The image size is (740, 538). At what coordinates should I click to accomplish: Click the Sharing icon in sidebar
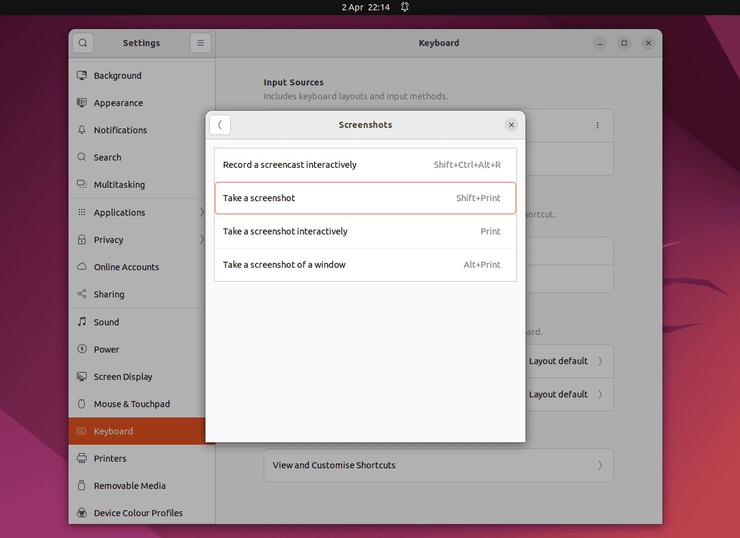coord(82,294)
